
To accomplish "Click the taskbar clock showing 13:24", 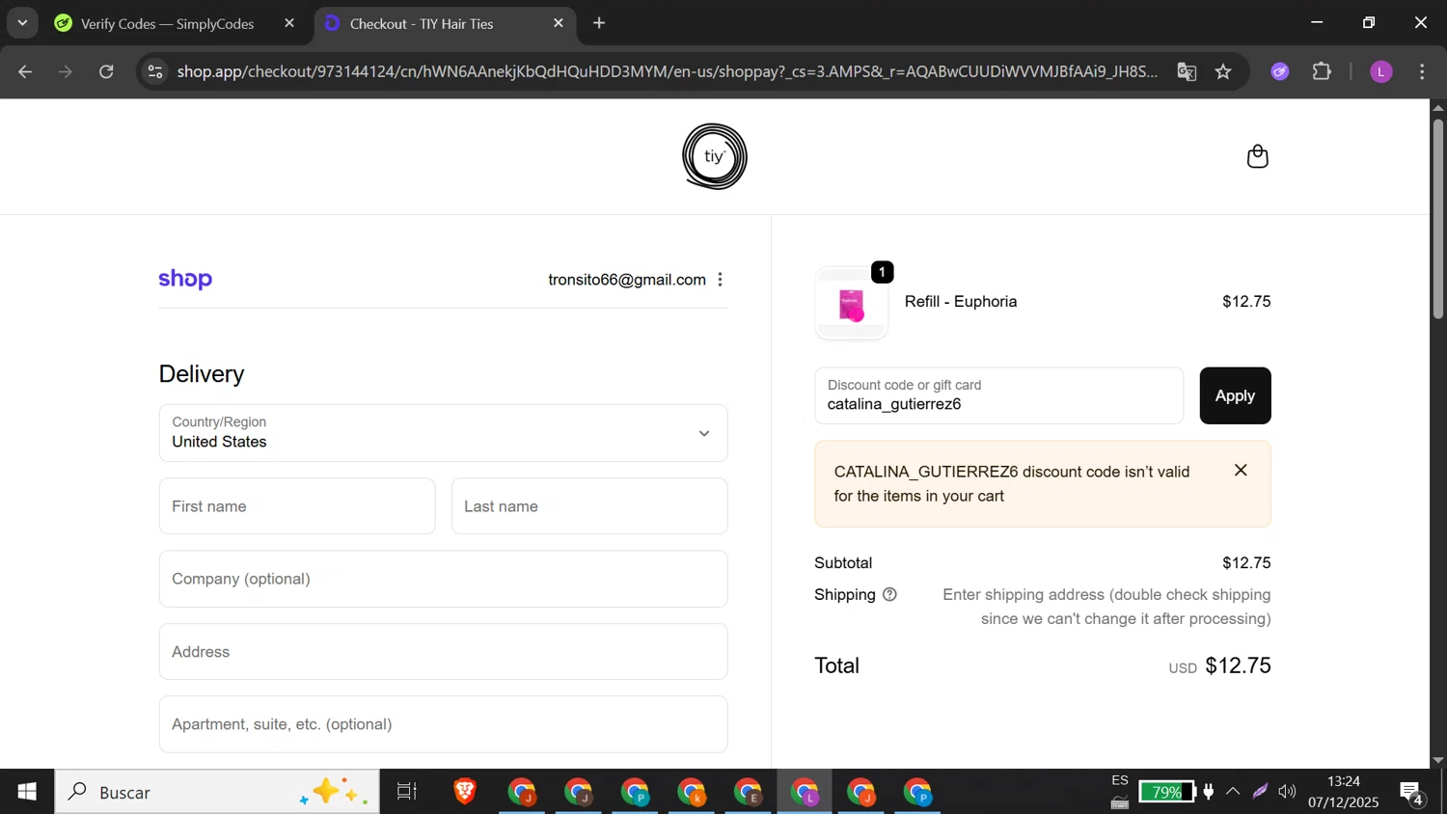I will pos(1344,792).
